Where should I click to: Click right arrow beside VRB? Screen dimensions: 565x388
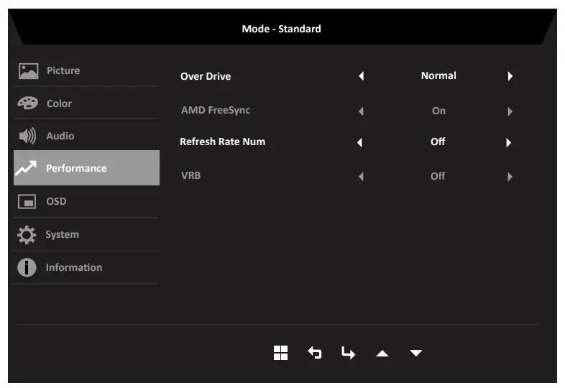(510, 177)
